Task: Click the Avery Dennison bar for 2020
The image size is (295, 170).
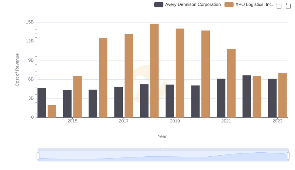Action: click(x=195, y=101)
